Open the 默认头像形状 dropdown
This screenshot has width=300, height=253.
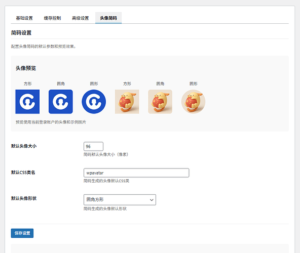pos(120,200)
